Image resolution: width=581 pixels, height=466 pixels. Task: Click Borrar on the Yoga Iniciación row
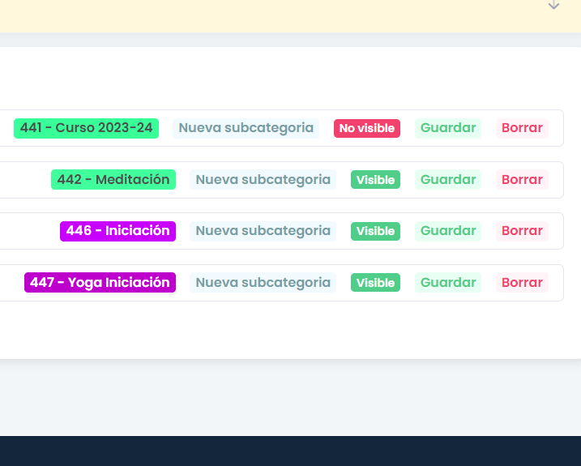pyautogui.click(x=522, y=283)
